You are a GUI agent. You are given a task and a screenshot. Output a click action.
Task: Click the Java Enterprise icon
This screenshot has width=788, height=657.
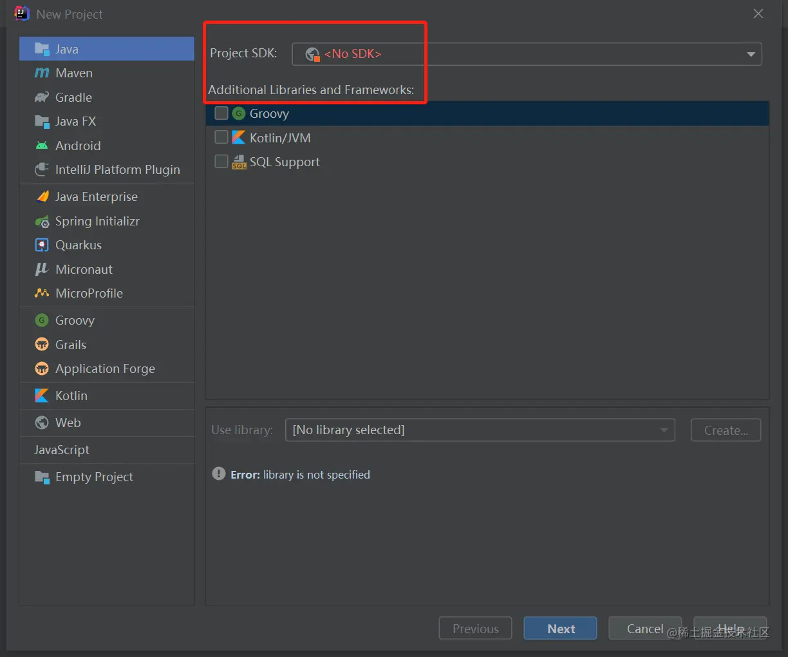point(42,196)
